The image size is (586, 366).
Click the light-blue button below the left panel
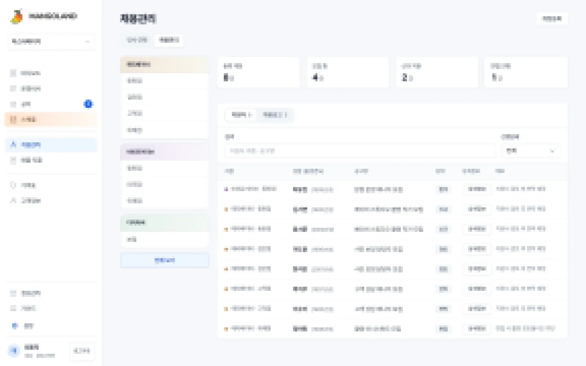tap(165, 260)
